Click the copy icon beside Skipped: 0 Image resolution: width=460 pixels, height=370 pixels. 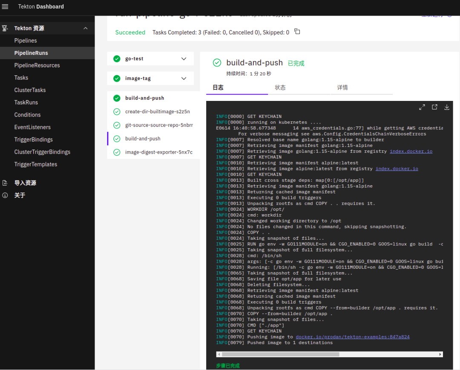click(297, 32)
